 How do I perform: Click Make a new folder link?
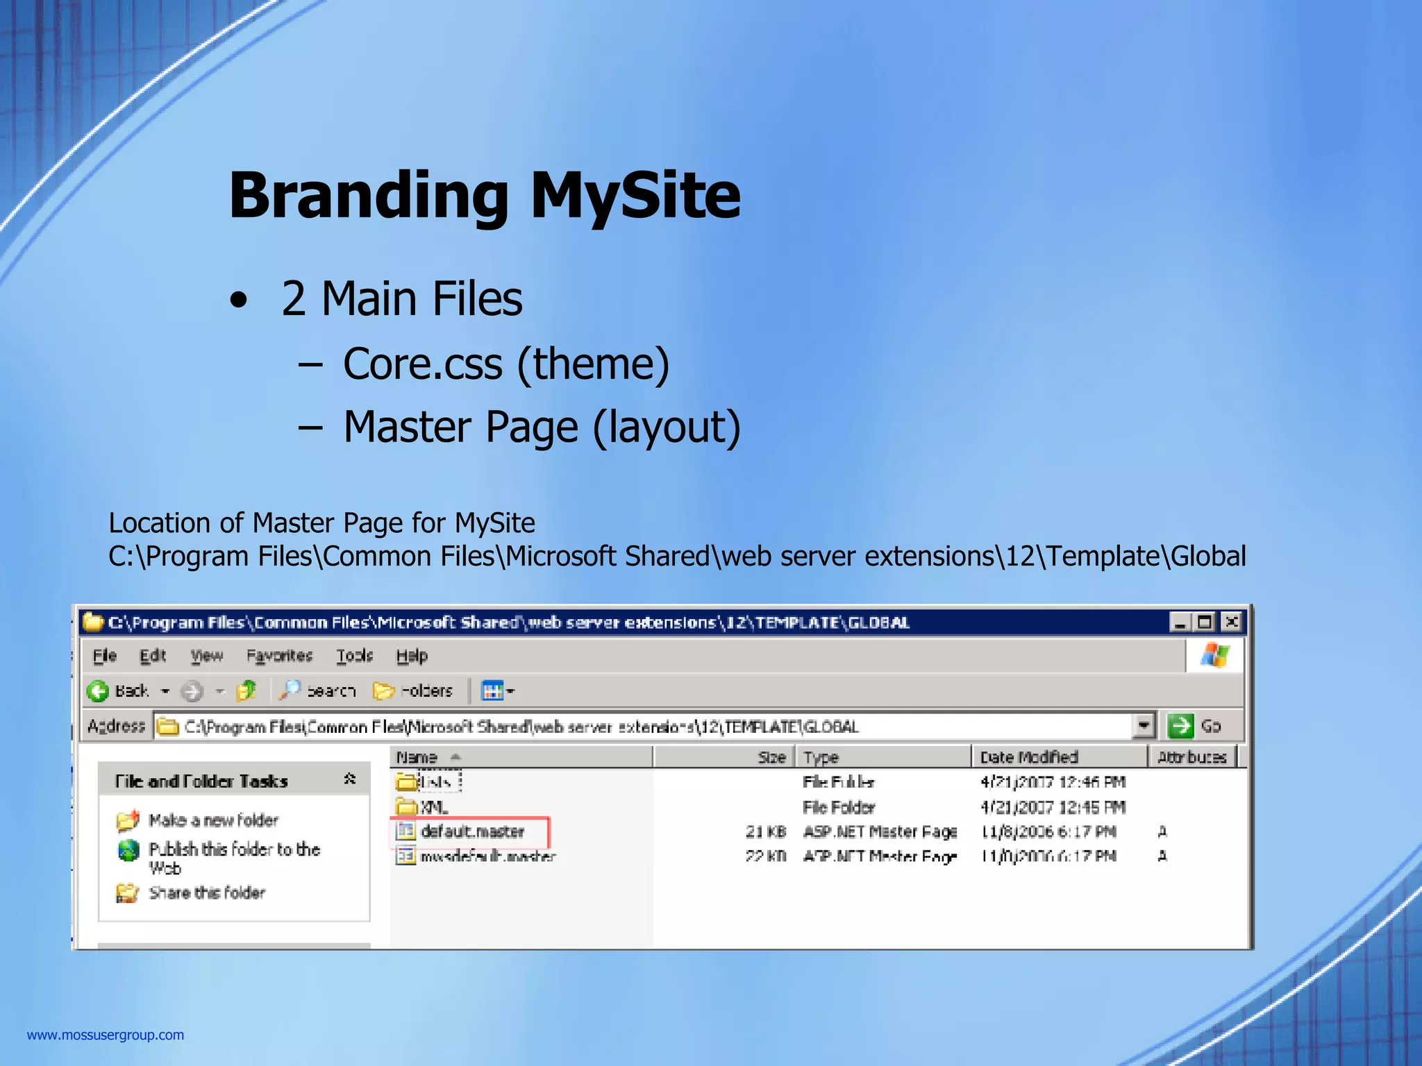click(213, 820)
